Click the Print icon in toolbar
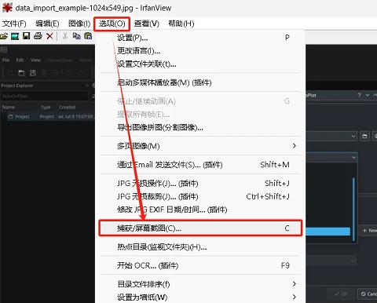The width and height of the screenshot is (377, 303). tap(38, 36)
